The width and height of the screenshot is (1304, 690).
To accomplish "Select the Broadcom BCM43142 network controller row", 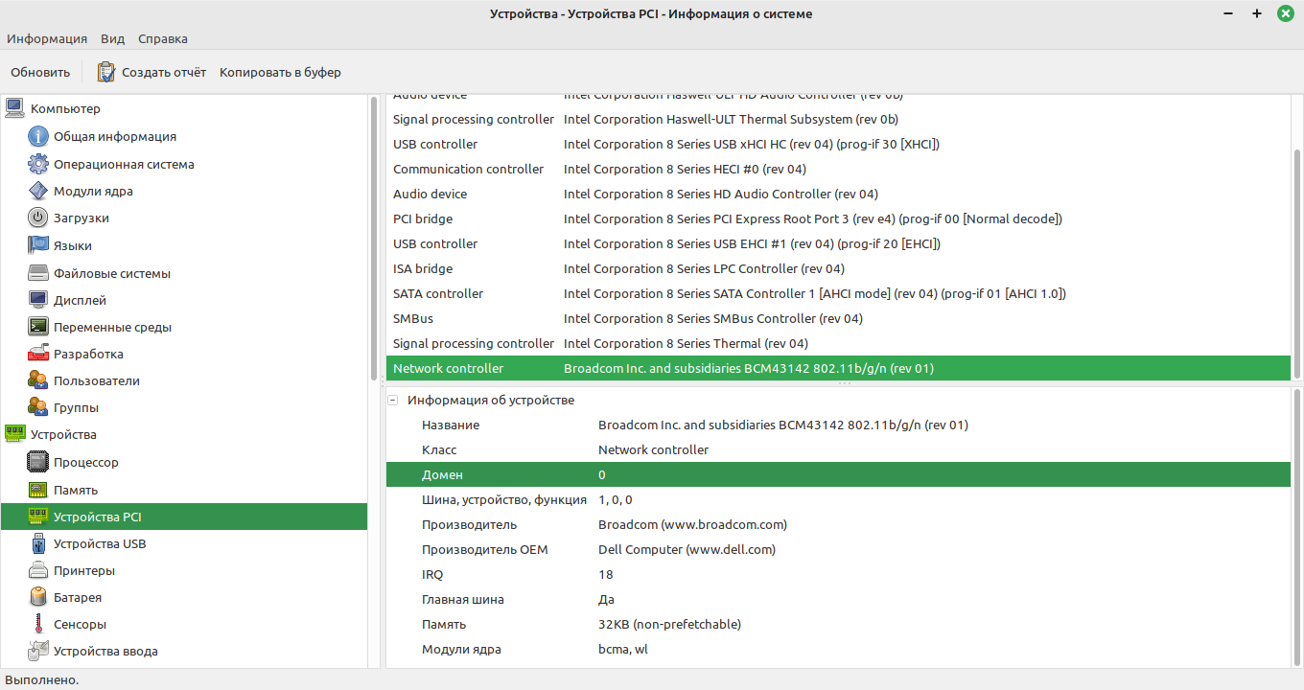I will (x=838, y=368).
